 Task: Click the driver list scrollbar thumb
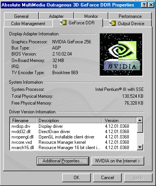point(140,128)
